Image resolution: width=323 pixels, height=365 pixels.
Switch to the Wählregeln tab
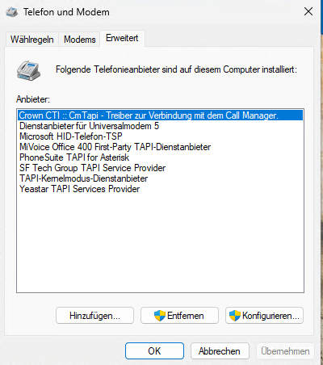32,40
